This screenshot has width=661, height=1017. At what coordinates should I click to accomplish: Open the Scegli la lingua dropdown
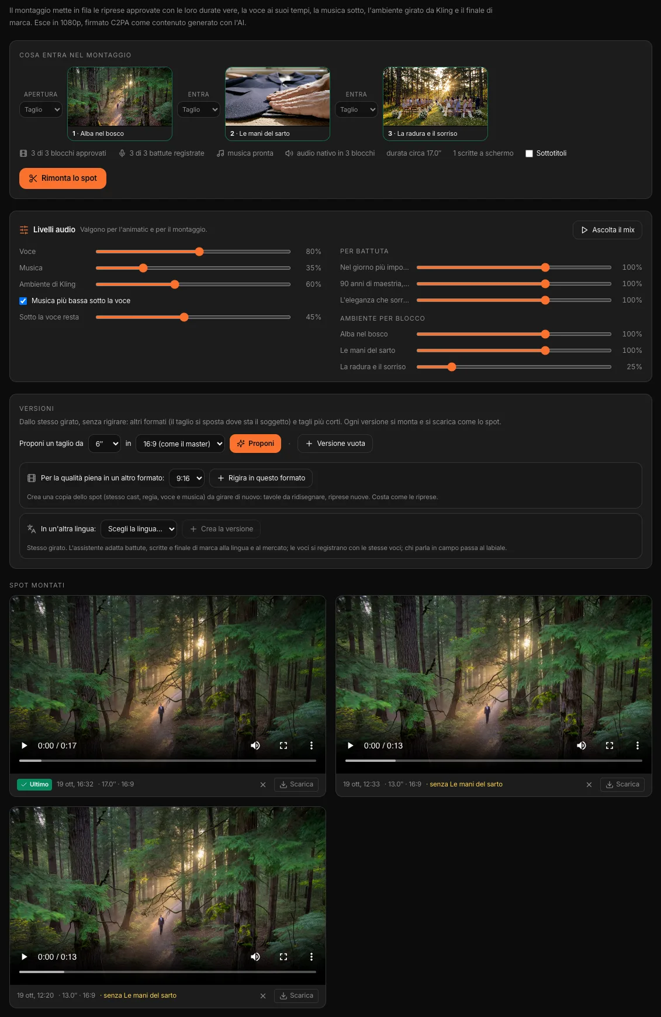click(x=139, y=529)
